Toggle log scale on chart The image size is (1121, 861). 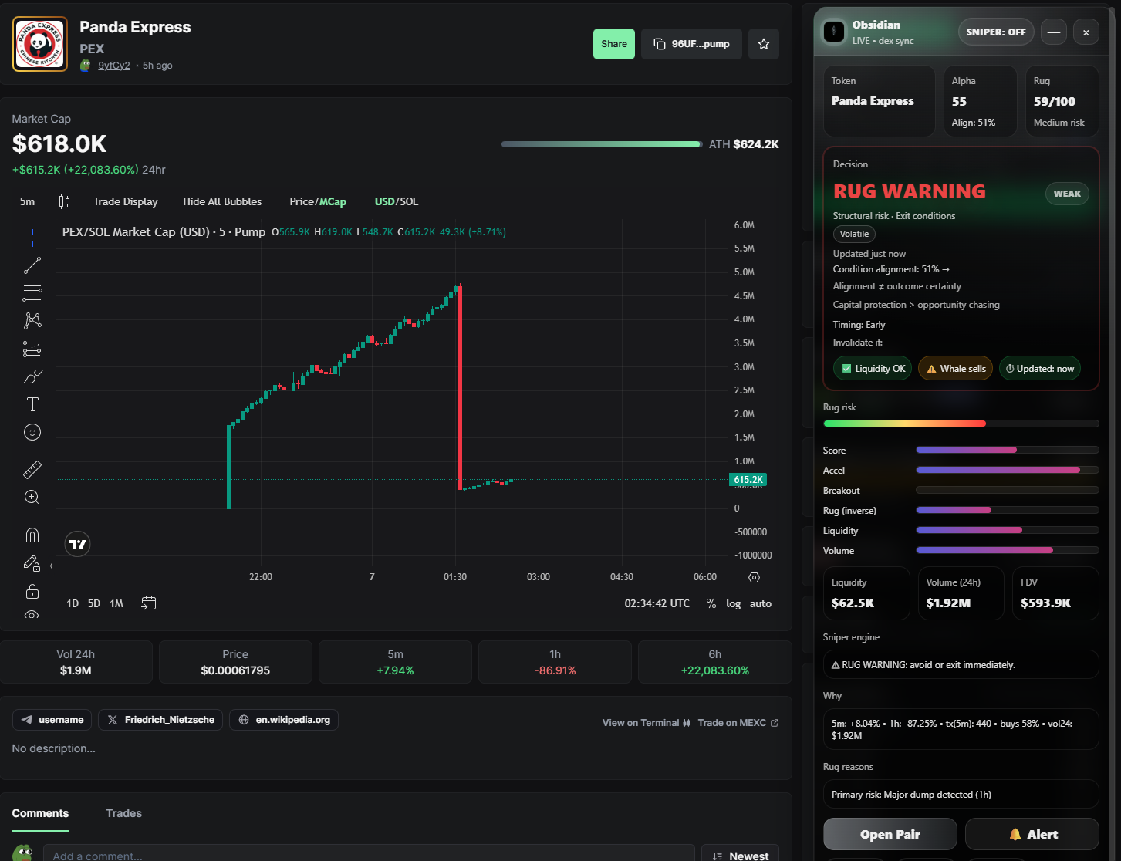click(x=733, y=603)
